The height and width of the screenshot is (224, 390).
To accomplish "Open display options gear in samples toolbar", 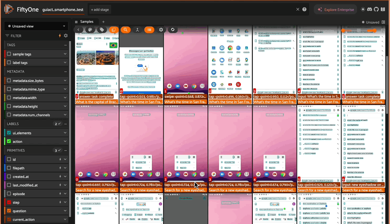I will (161, 30).
